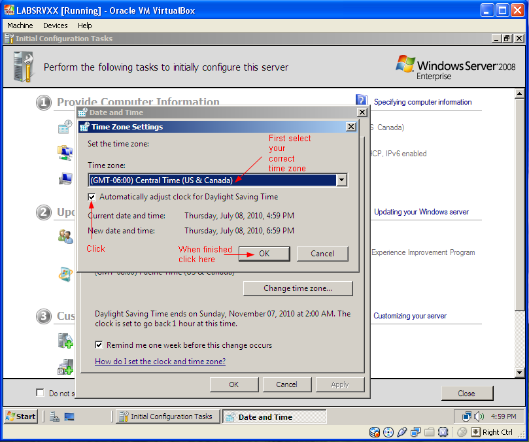Tick the Do not show checkbox in Initial Configuration Tasks
Screen dimensions: 529x442
40,393
